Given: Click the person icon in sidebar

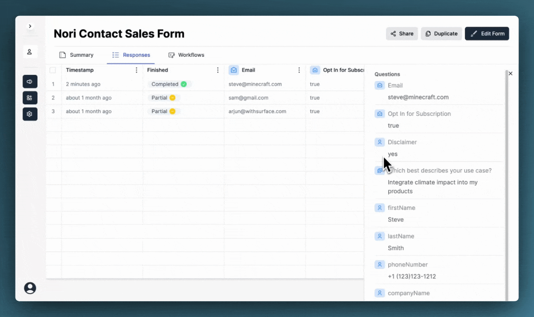Looking at the screenshot, I should 30,52.
